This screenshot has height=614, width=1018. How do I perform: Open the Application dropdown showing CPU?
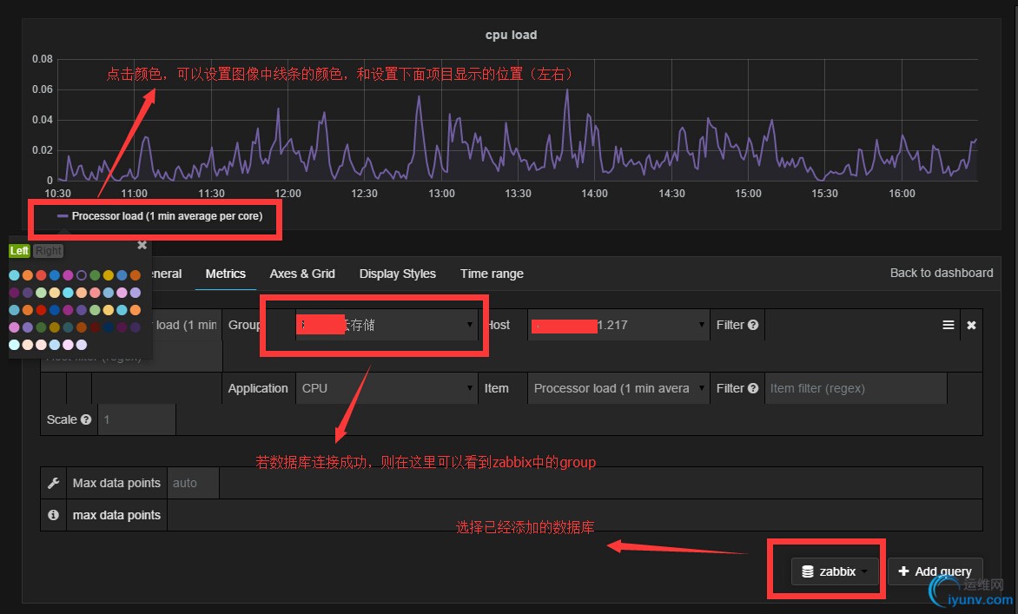coord(387,388)
